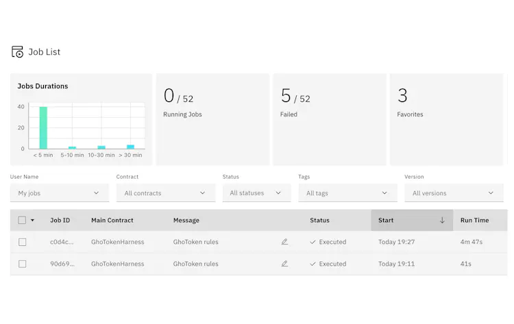Image resolution: width=514 pixels, height=324 pixels.
Task: Open the 'All contracts' dropdown
Action: 166,193
